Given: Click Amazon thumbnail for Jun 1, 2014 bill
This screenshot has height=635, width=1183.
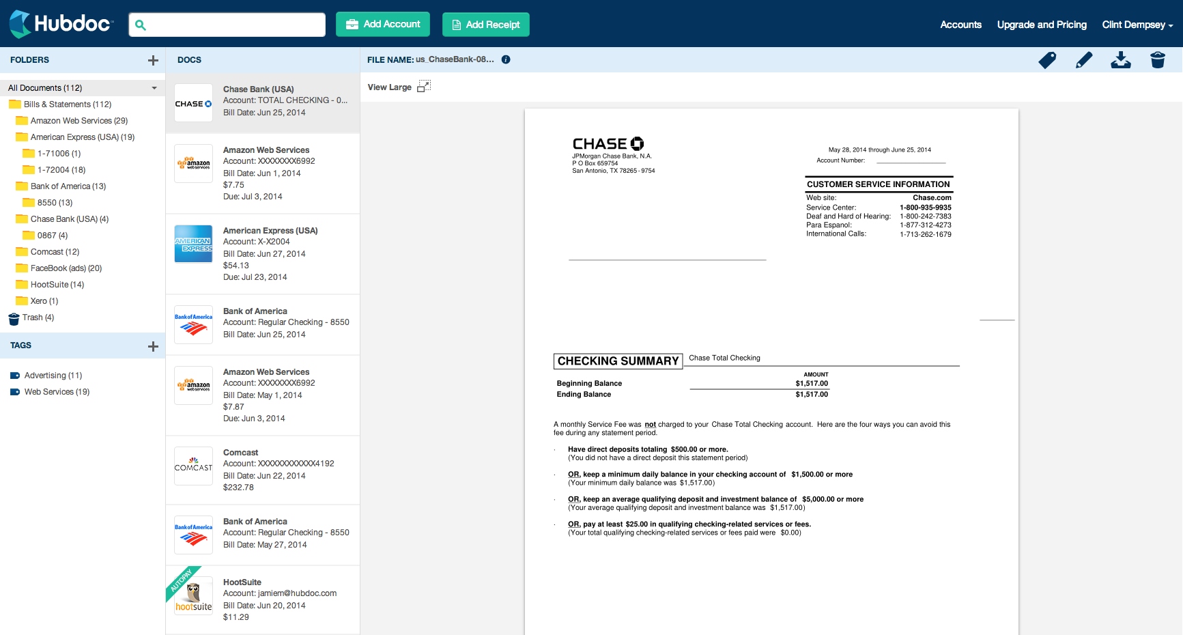Looking at the screenshot, I should [x=193, y=164].
